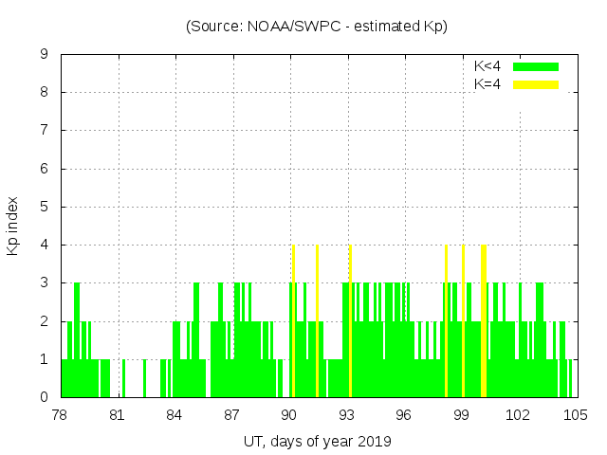Click the green K<4 legend swatch
This screenshot has height=455, width=607.
(x=536, y=66)
